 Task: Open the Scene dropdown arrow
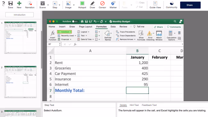click(48, 5)
